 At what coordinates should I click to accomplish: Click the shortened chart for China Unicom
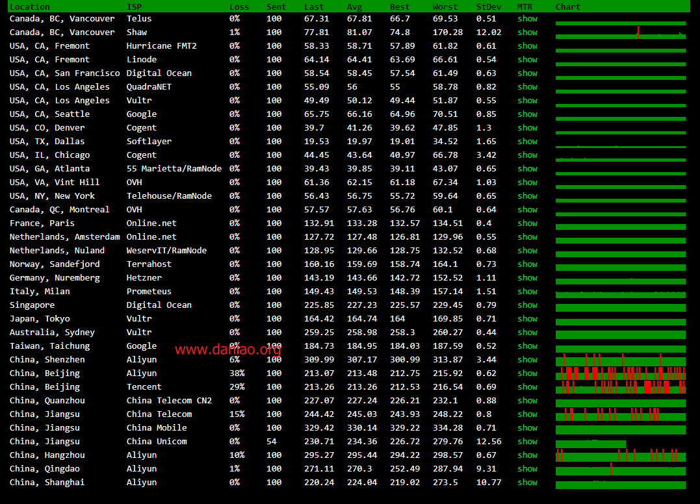click(x=591, y=444)
